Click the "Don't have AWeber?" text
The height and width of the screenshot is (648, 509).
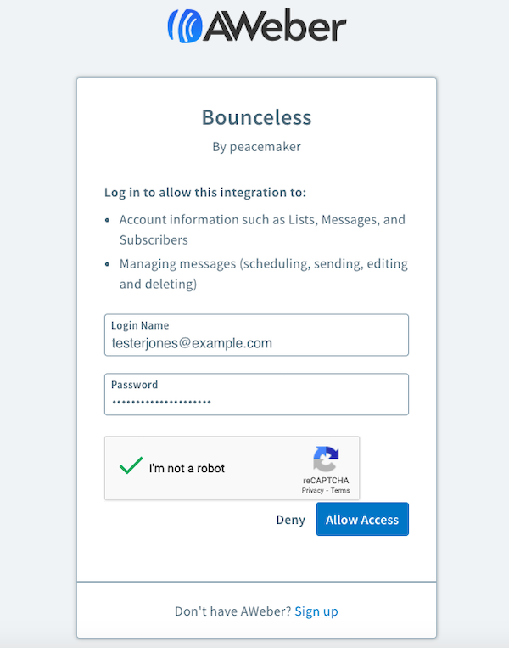[x=232, y=611]
